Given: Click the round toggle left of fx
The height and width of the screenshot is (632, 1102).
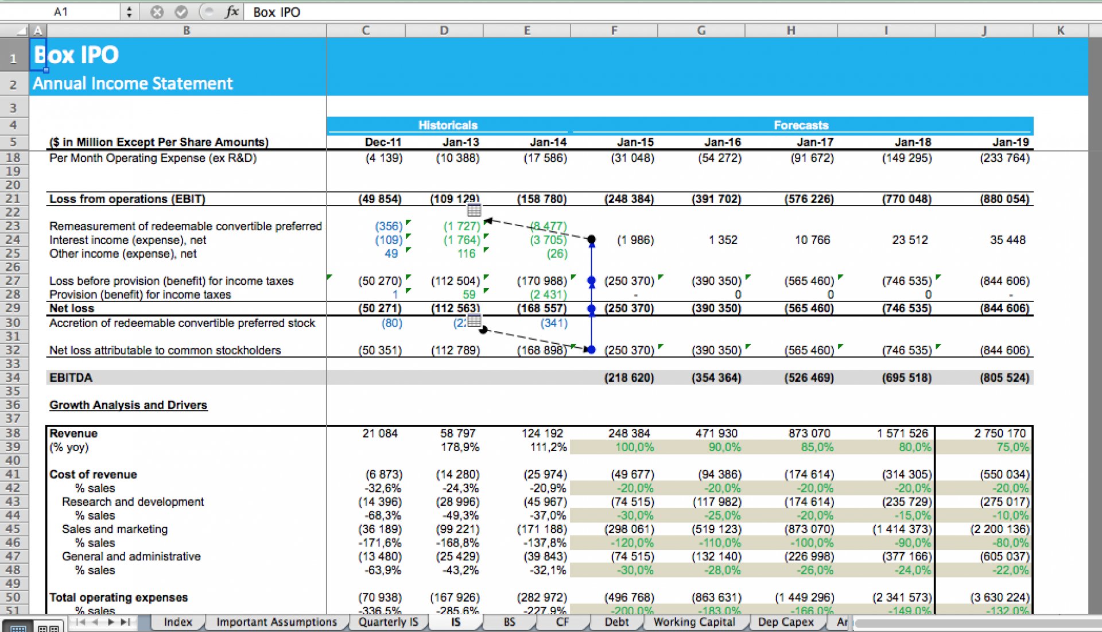Looking at the screenshot, I should point(208,12).
